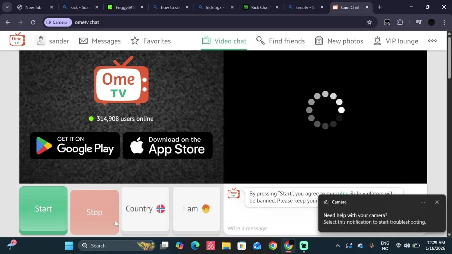Open a new browser tab with plus
Viewport: 452px width, 254px height.
point(380,7)
